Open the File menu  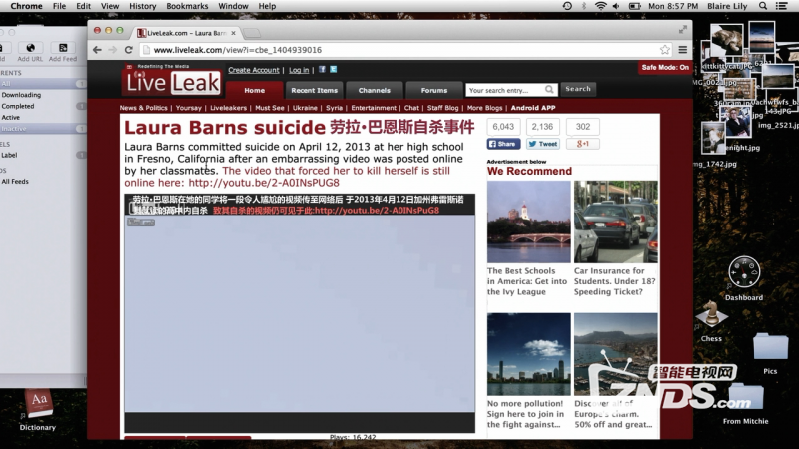click(59, 6)
